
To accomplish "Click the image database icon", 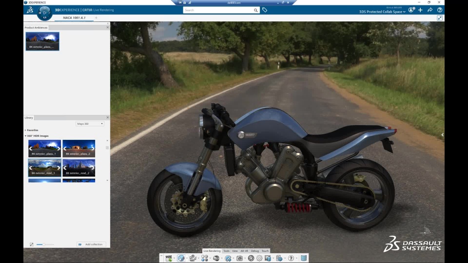I will (268, 258).
